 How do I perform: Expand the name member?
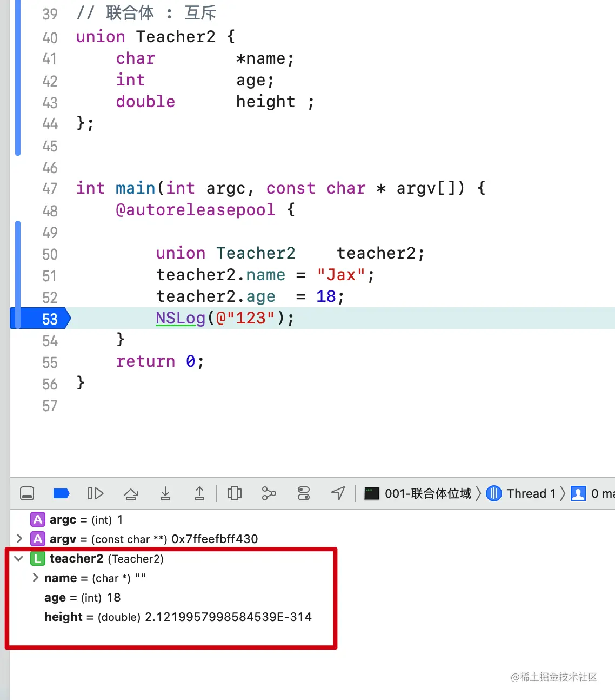36,578
